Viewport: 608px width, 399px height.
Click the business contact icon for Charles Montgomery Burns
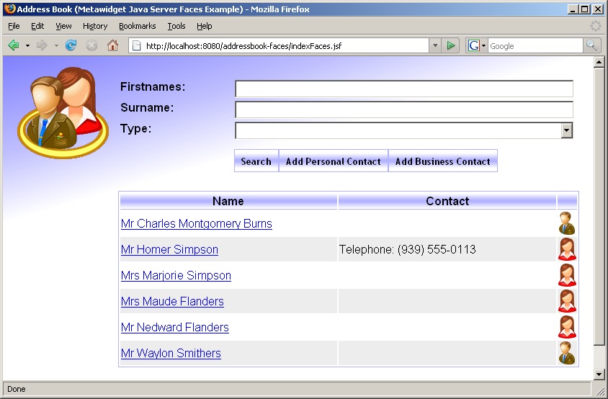pyautogui.click(x=567, y=223)
